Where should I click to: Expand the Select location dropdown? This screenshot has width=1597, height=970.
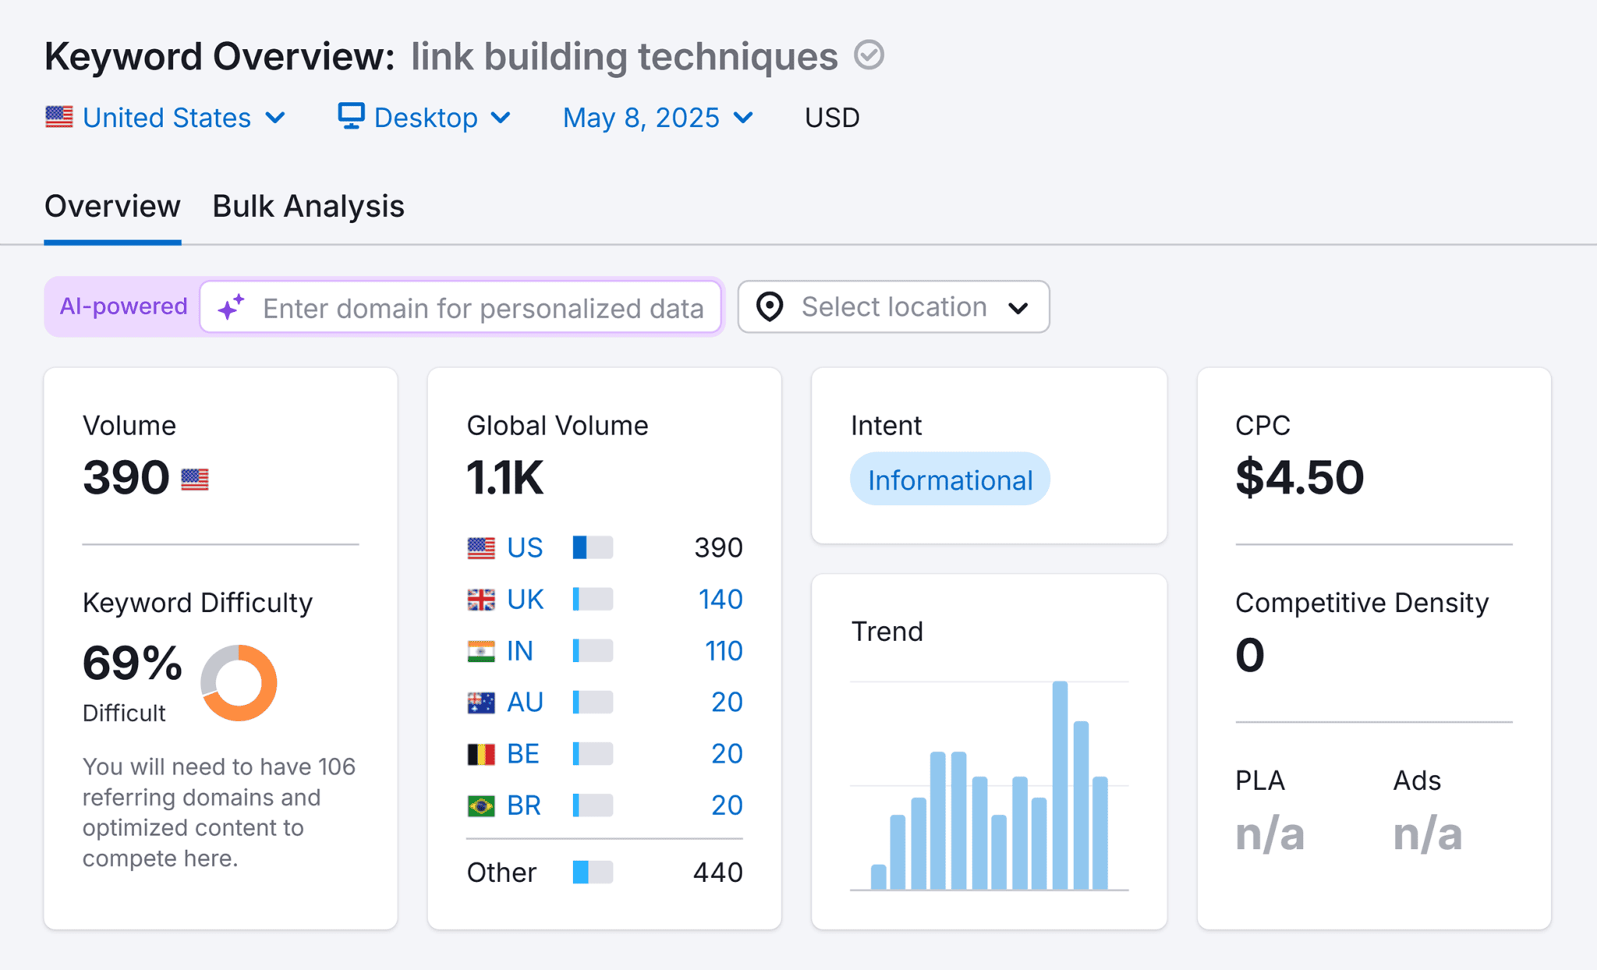click(1018, 307)
